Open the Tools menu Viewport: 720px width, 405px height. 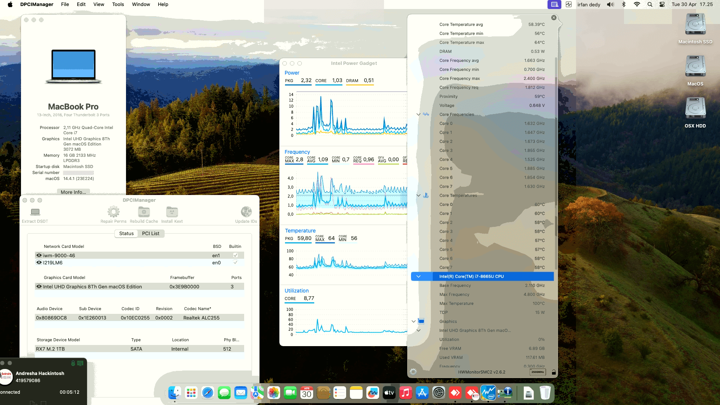pos(118,4)
